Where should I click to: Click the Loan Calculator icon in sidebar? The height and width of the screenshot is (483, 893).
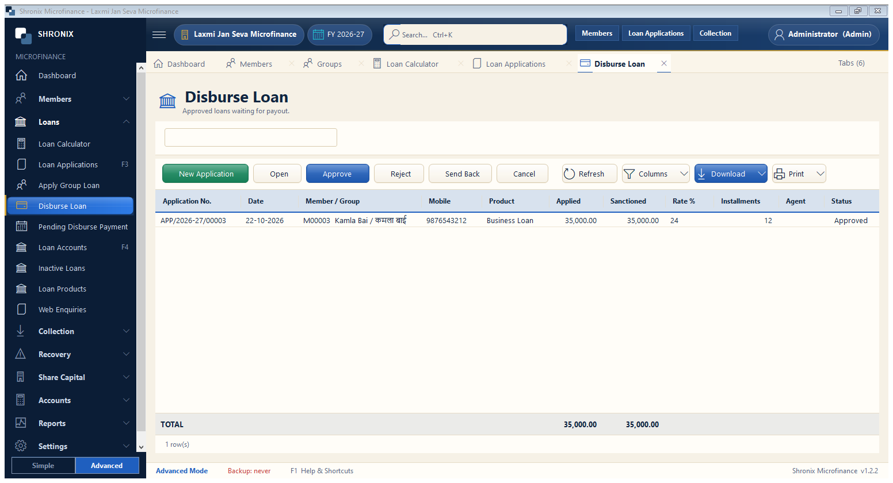pos(21,144)
